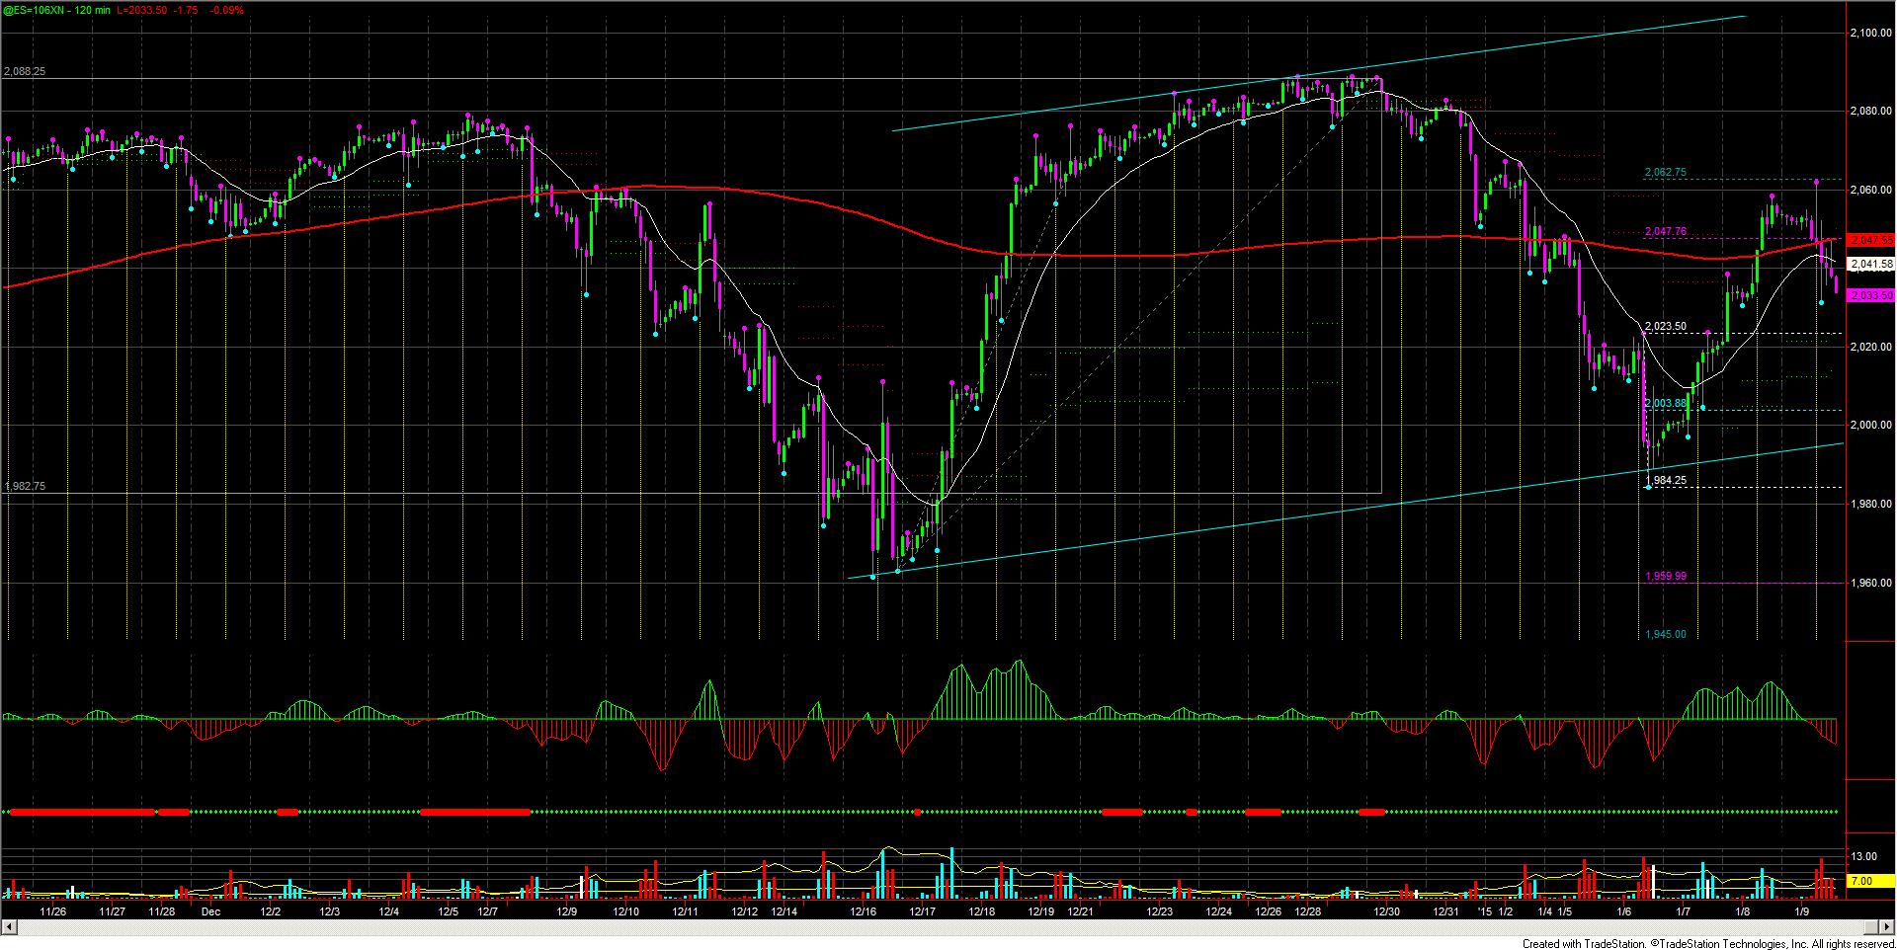Click the 1,945.00 target label

point(1665,635)
